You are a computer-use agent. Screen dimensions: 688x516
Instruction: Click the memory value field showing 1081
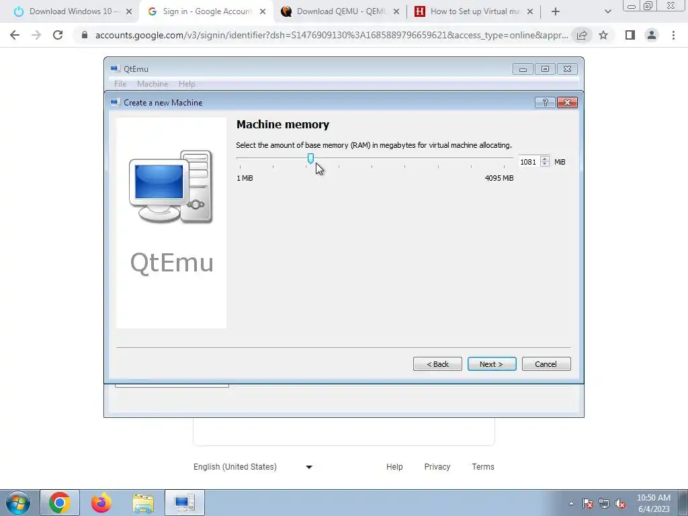click(x=529, y=162)
